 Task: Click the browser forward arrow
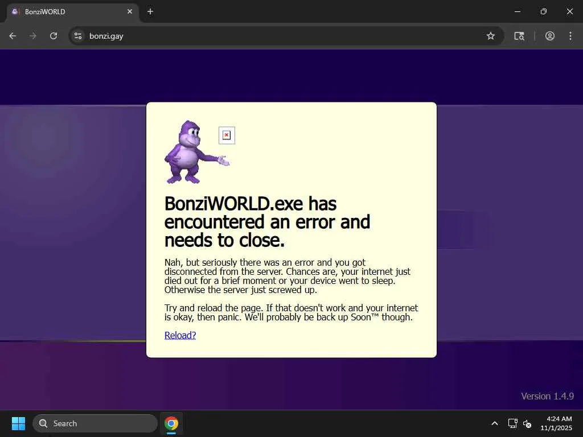[x=33, y=36]
